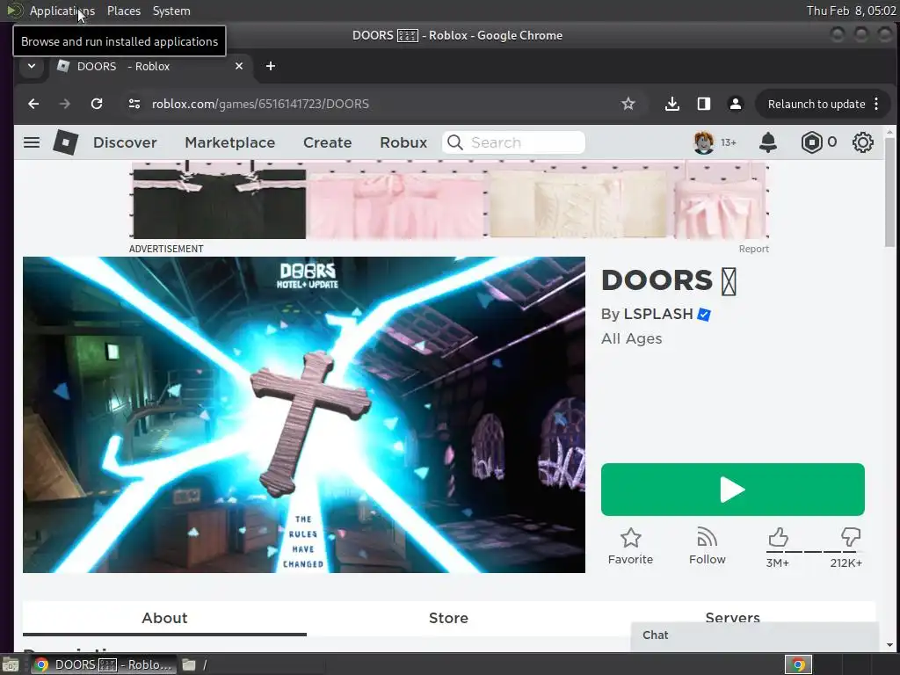Screen dimensions: 900x675
Task: Open the user avatar profile
Action: point(704,142)
